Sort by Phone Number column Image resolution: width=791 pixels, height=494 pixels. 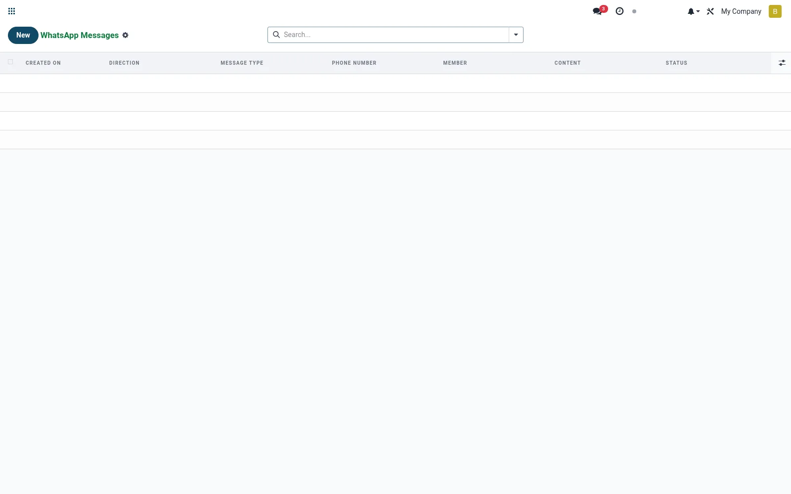click(354, 63)
